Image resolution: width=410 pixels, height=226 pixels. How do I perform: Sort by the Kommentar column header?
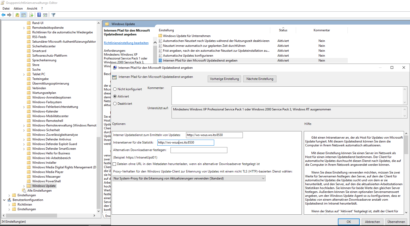pos(322,30)
